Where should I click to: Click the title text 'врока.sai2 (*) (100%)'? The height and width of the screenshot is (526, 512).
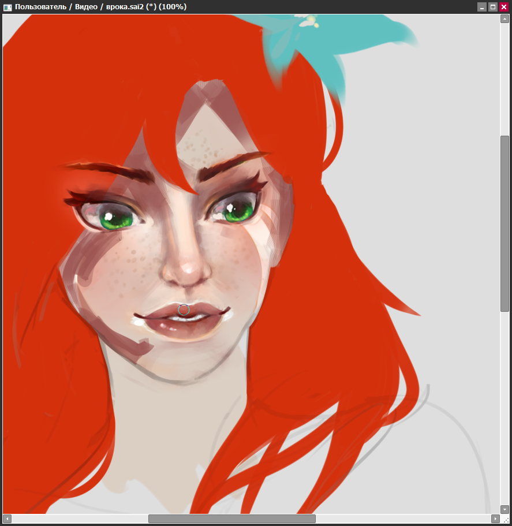tap(146, 7)
